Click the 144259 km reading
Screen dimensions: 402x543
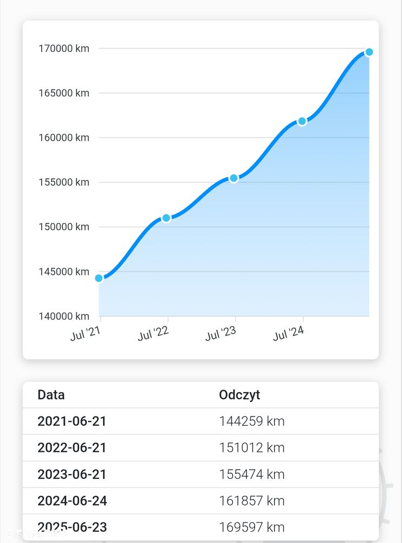[x=251, y=421]
